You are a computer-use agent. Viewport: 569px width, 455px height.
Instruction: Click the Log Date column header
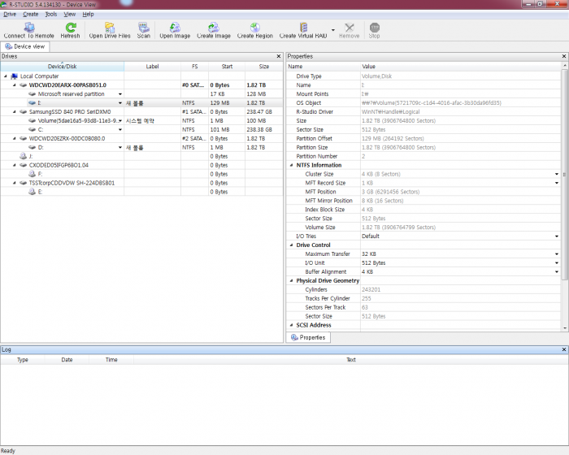(x=67, y=360)
